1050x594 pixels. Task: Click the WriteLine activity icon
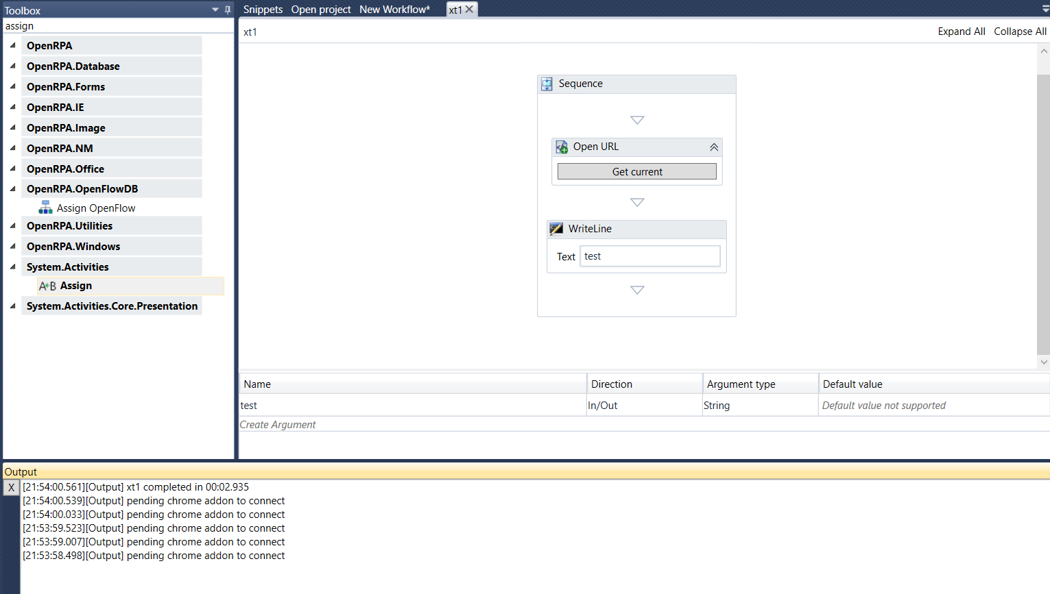click(556, 229)
